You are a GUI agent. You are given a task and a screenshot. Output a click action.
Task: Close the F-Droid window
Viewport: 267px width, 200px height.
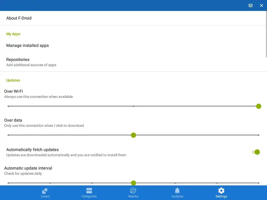(262, 5)
